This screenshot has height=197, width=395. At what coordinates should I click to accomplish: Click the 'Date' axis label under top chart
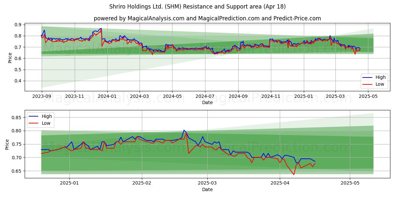coord(207,102)
